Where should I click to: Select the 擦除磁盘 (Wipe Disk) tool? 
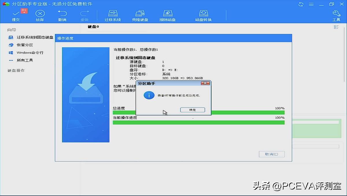[168, 14]
